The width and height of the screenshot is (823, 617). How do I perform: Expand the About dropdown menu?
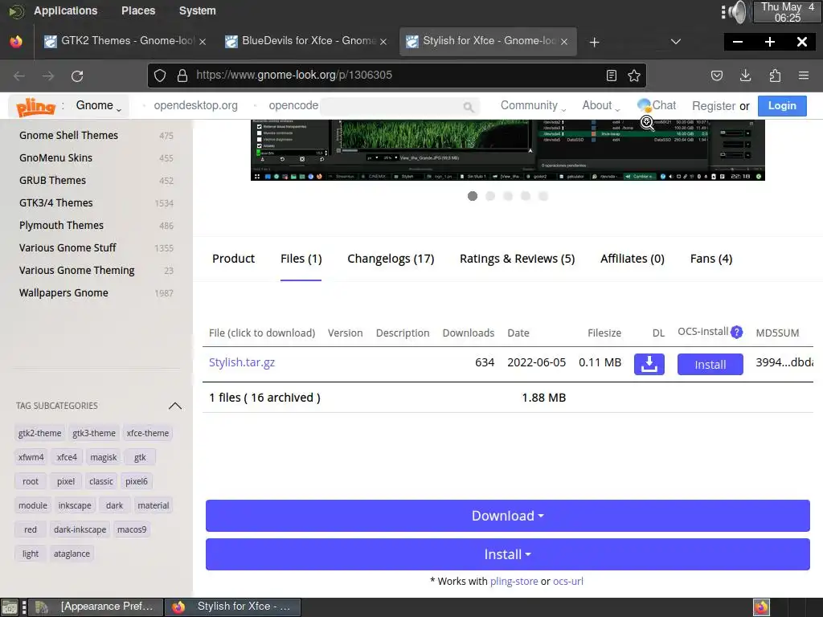pos(601,105)
